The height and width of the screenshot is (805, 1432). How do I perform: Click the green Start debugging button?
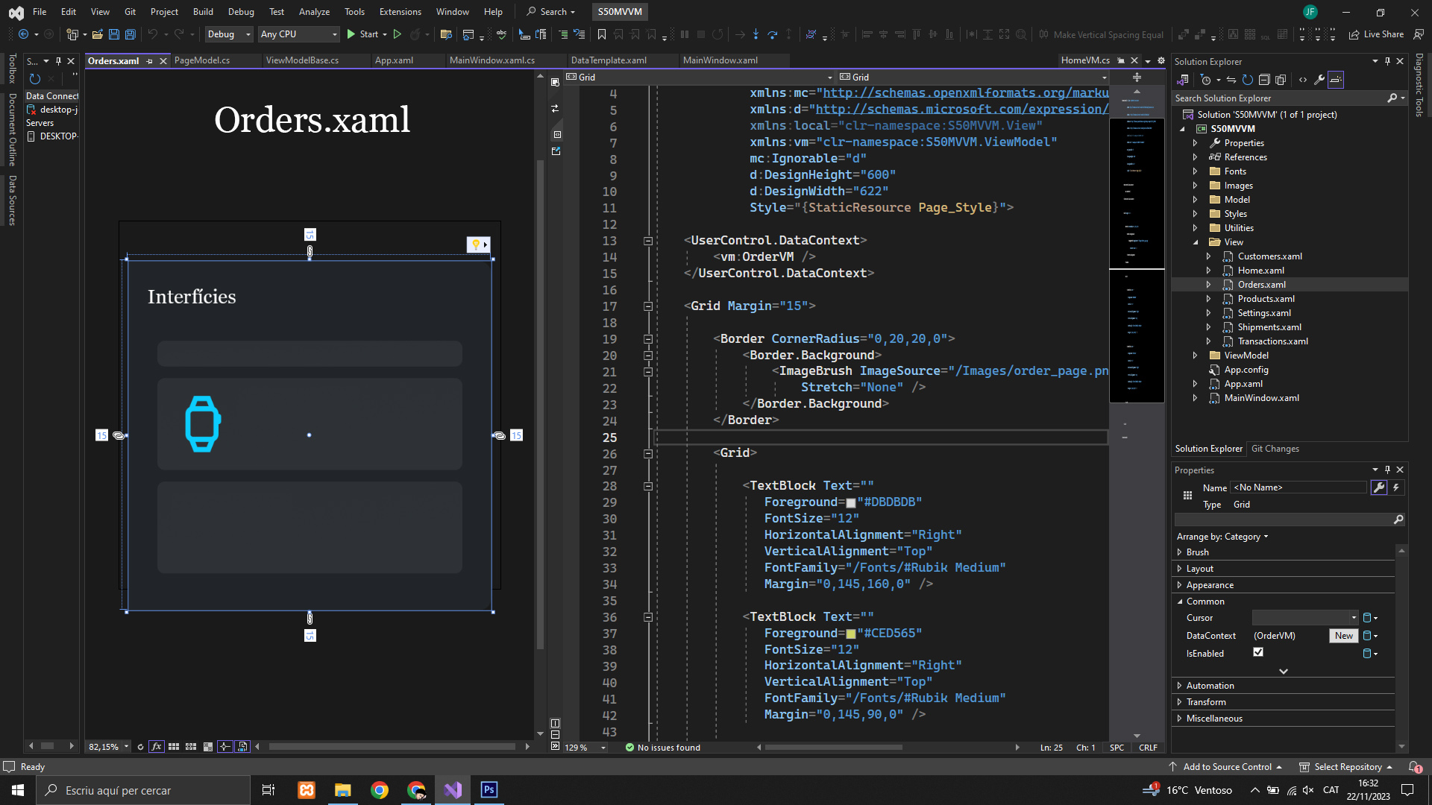(x=351, y=34)
